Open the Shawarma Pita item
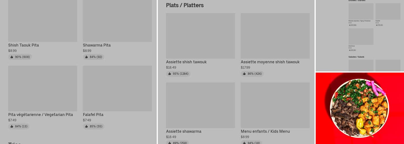This screenshot has width=404, height=144. 97,45
